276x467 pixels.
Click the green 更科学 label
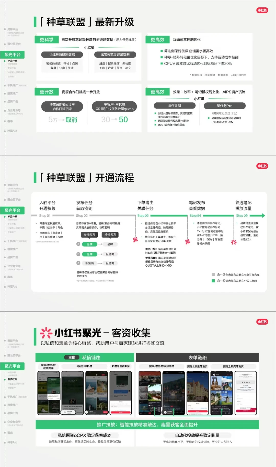pyautogui.click(x=47, y=40)
